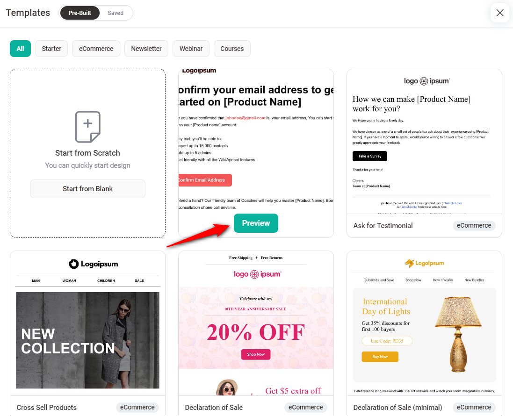Click eCommerce tag on Cross Sell Products
The image size is (513, 416).
point(137,407)
